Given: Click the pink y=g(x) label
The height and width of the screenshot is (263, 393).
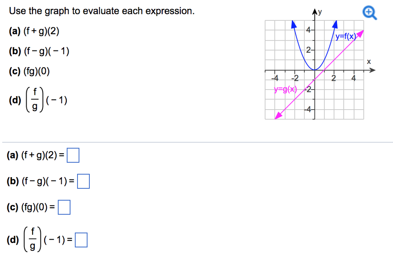Looking at the screenshot, I should pos(285,89).
